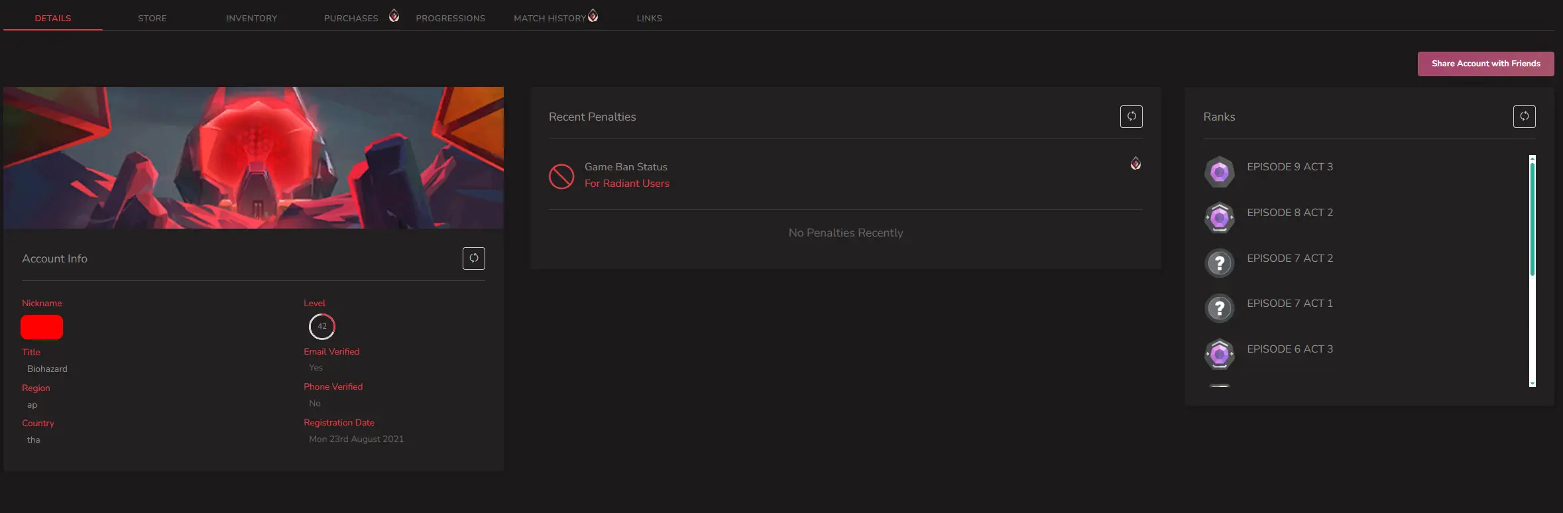Click the unknown rank icon for Episode 7 Act 2

[1219, 263]
